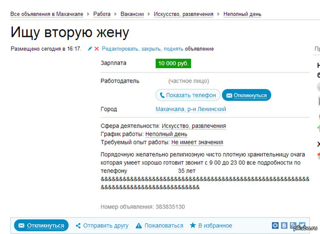Share the listing via the Twitter icon

click(x=301, y=225)
